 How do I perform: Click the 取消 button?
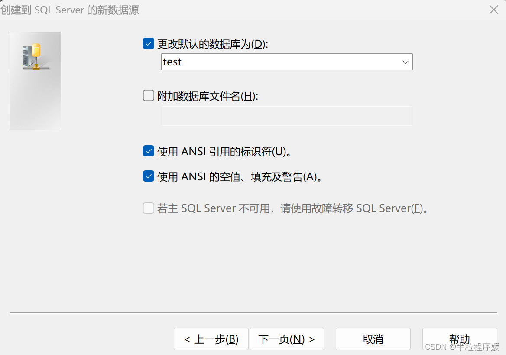373,339
